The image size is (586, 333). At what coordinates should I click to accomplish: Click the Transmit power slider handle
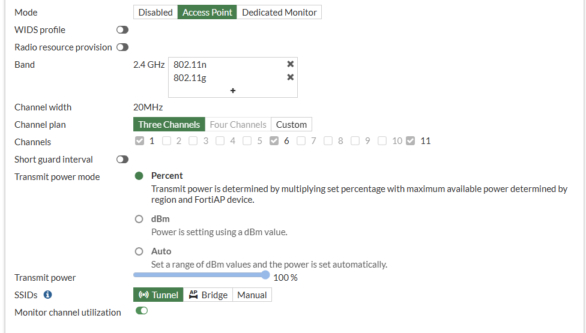point(265,275)
